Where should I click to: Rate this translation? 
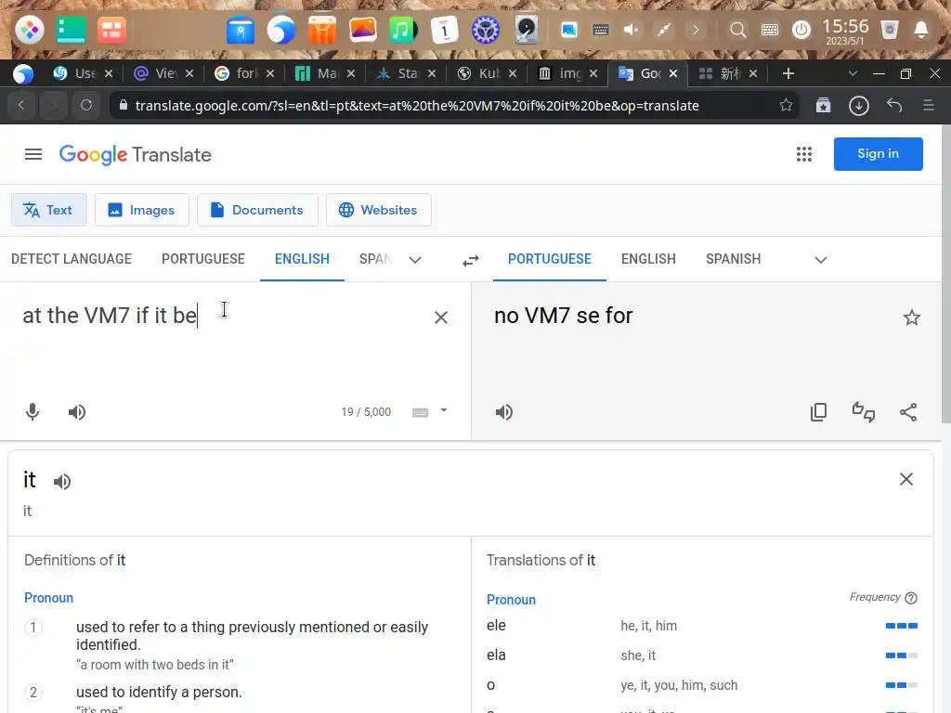(863, 412)
